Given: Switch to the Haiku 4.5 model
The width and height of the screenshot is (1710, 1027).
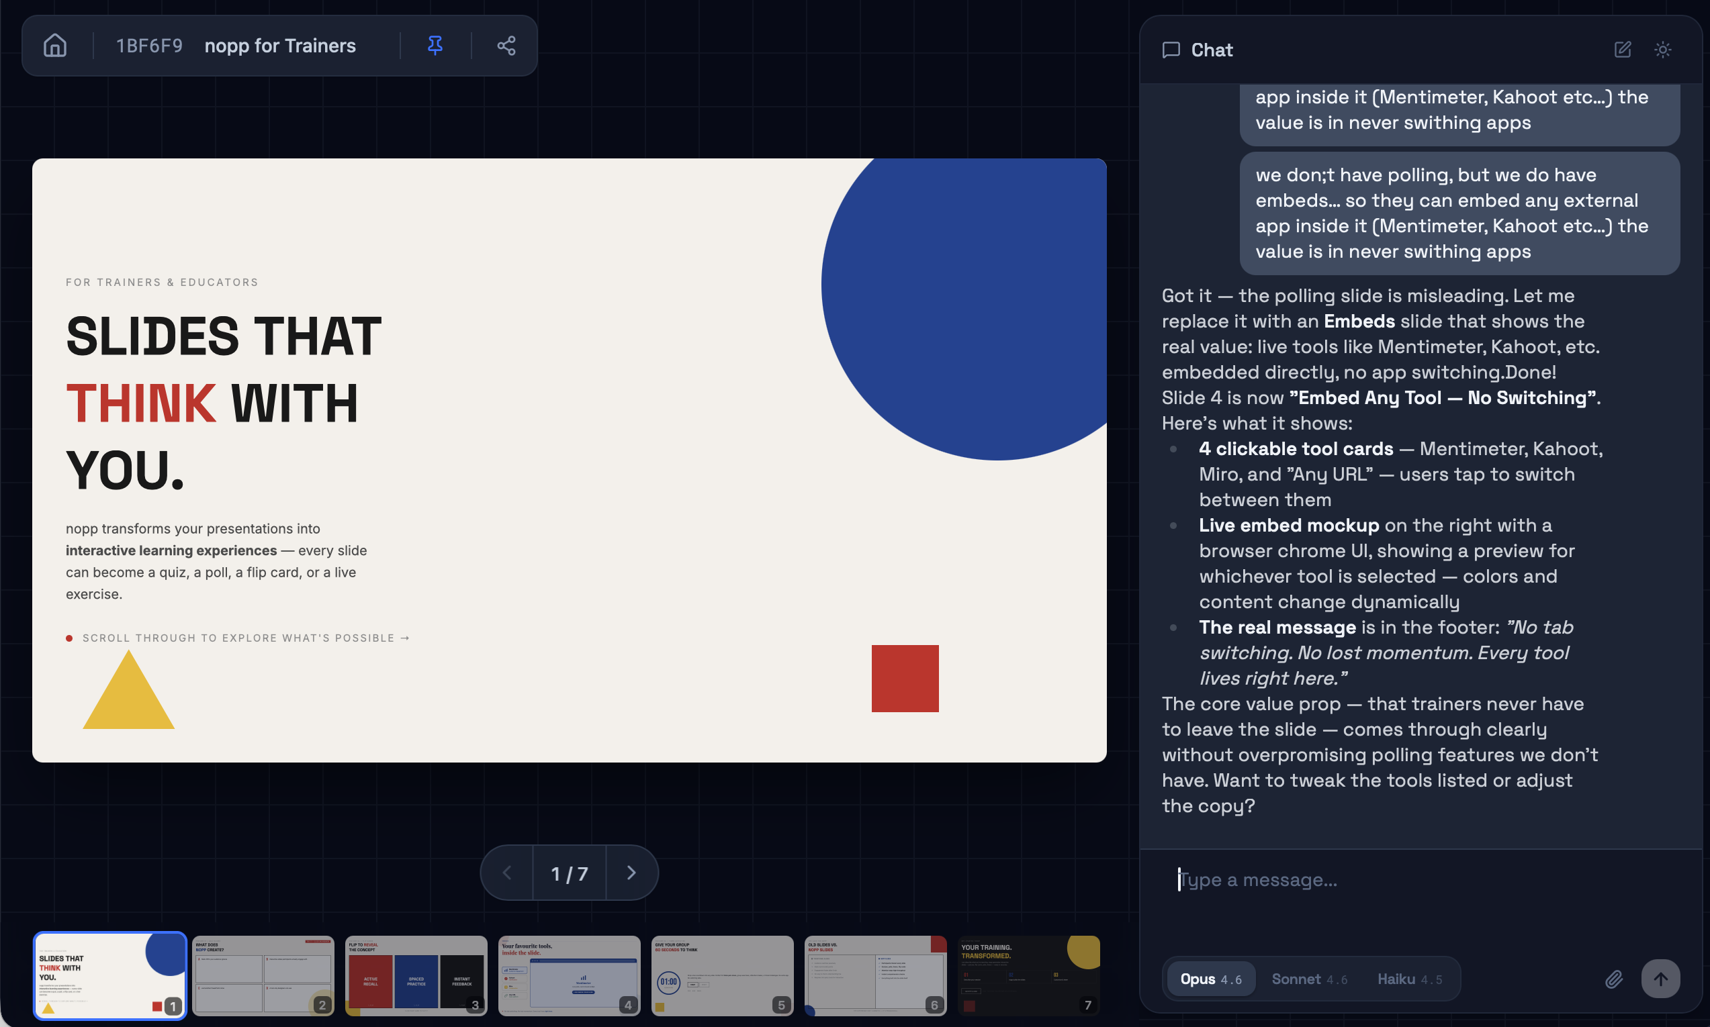Looking at the screenshot, I should point(1410,978).
